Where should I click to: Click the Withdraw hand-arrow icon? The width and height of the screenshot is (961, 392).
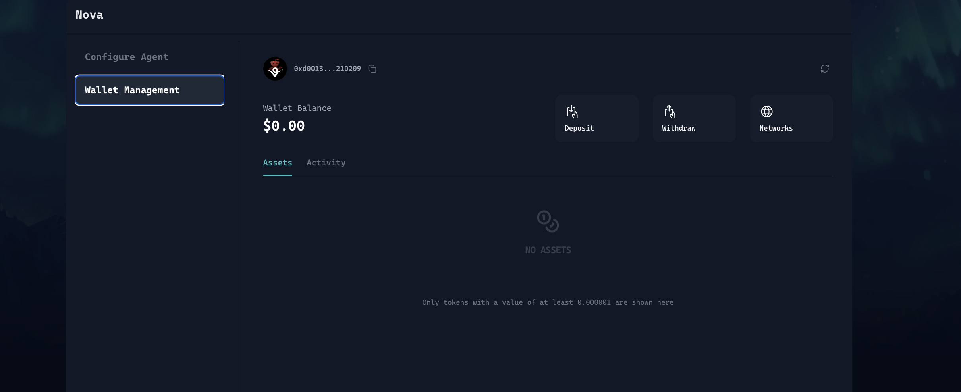[670, 111]
